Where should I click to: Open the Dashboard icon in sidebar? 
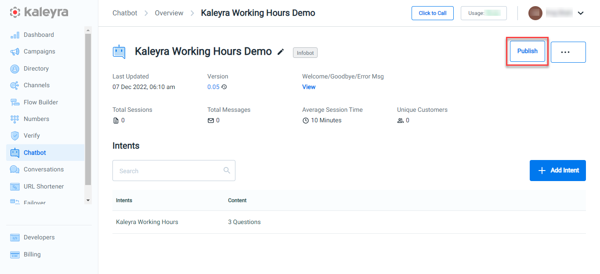click(15, 35)
